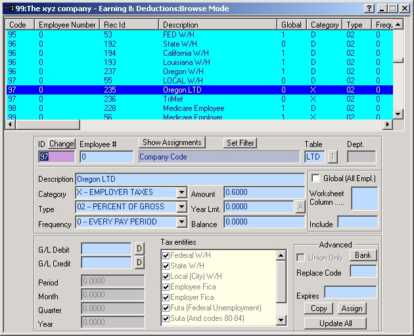
Task: Click the D button beside G/L Credit
Action: pyautogui.click(x=139, y=263)
